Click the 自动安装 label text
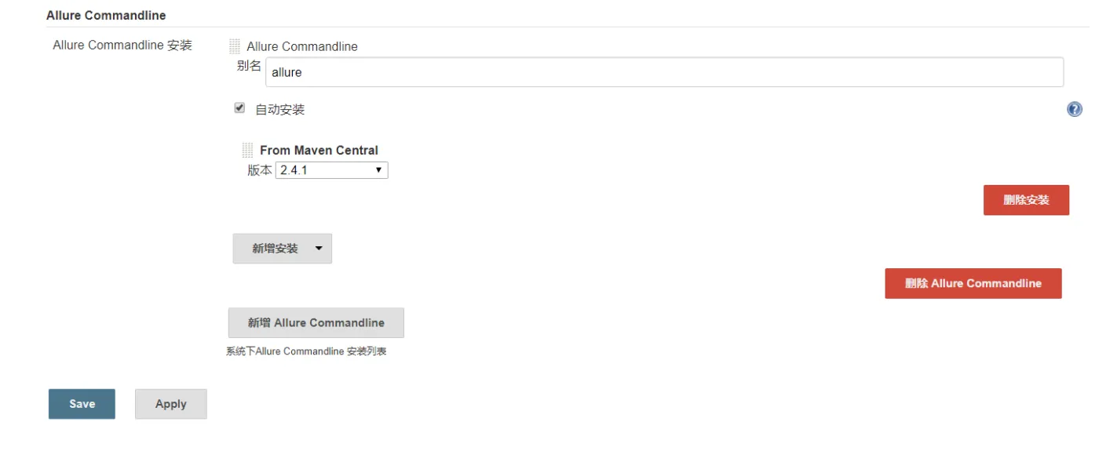Viewport: 1099px width, 451px height. pos(279,110)
